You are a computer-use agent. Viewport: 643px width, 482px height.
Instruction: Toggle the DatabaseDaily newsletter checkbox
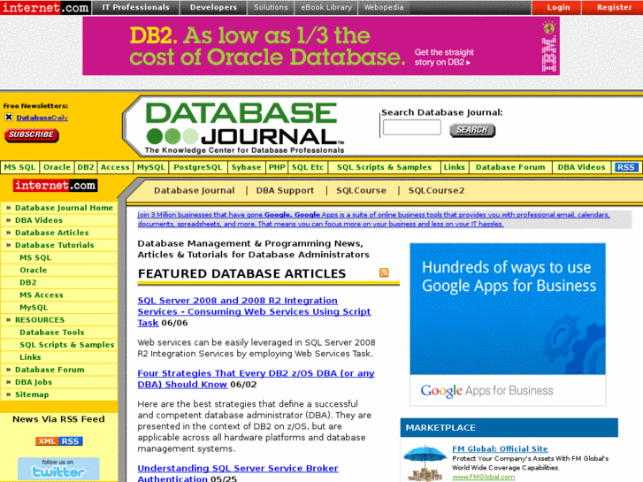pyautogui.click(x=9, y=117)
